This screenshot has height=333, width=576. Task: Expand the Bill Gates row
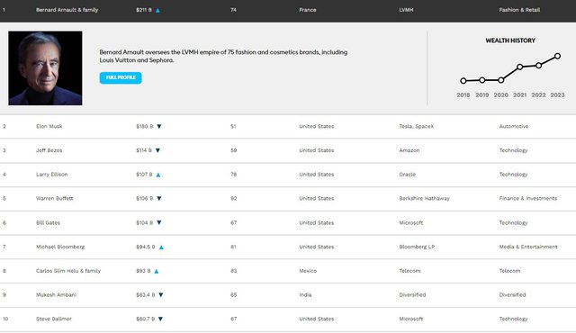[288, 223]
